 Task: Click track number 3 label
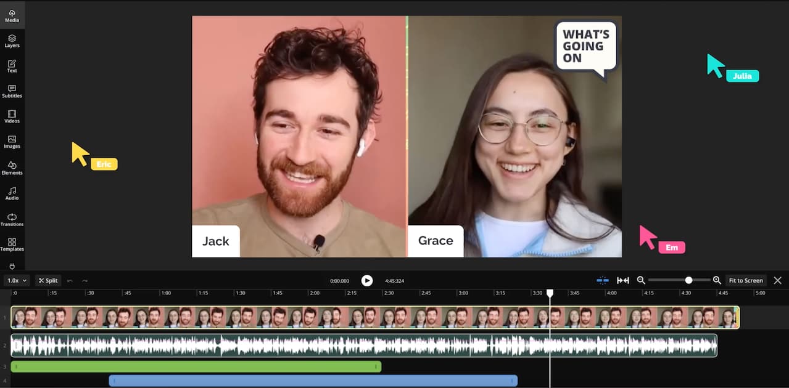[5, 367]
